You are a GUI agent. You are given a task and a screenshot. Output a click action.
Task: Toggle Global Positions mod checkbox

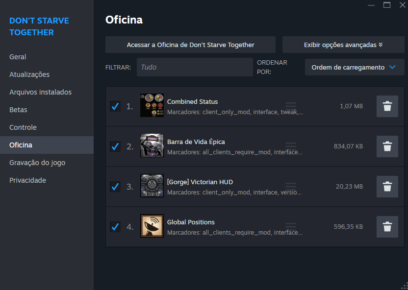click(115, 227)
